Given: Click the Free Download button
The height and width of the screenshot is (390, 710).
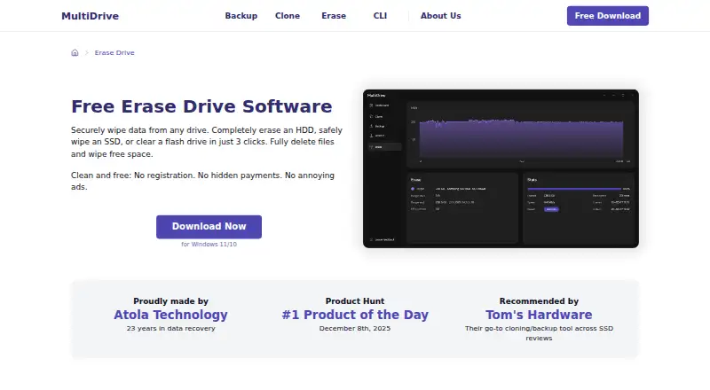Looking at the screenshot, I should (x=608, y=16).
